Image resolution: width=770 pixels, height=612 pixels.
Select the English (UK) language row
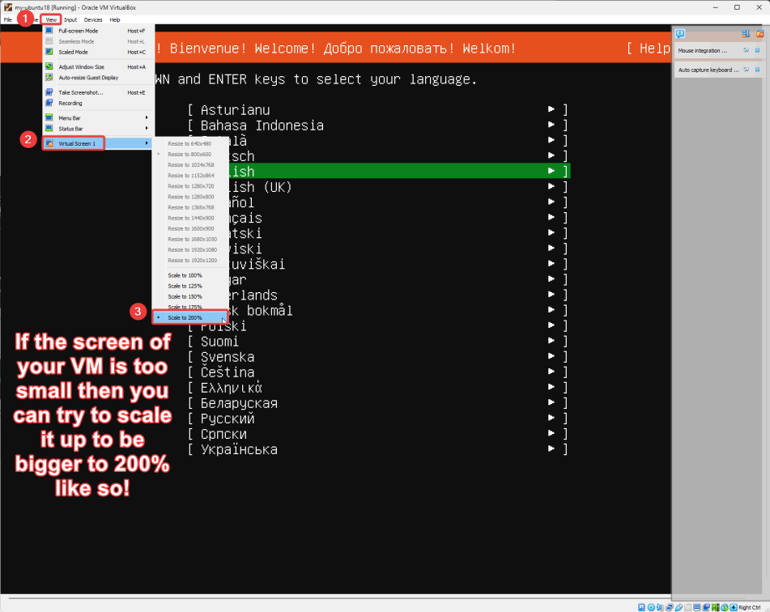pyautogui.click(x=398, y=187)
